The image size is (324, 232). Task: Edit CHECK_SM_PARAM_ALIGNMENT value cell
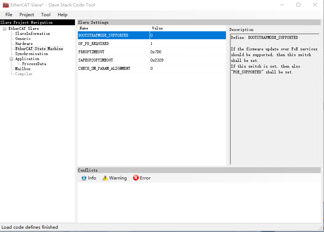pyautogui.click(x=188, y=68)
